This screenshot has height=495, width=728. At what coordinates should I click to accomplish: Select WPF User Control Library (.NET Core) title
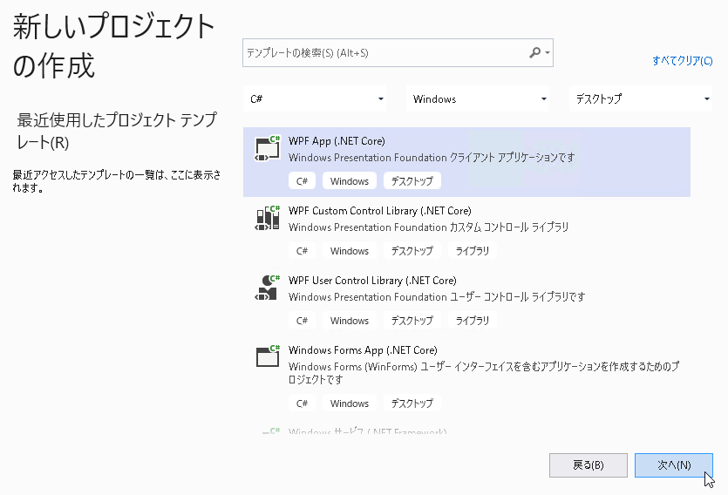click(372, 281)
